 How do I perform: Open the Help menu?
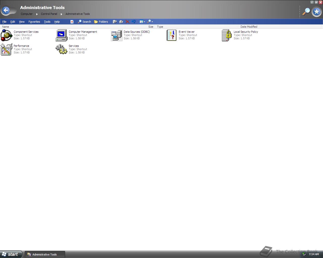click(x=57, y=22)
